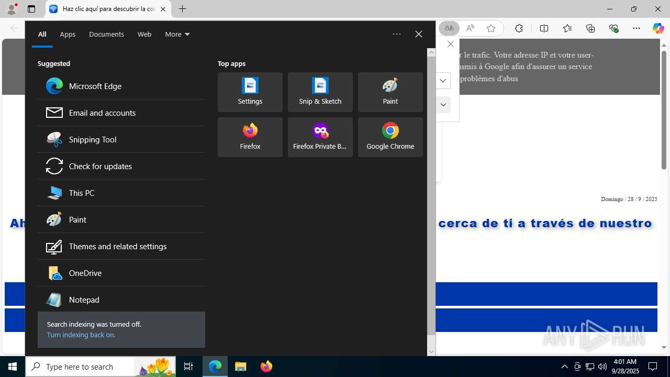Open Edge Settings and more menu
670x377 pixels.
tap(636, 28)
